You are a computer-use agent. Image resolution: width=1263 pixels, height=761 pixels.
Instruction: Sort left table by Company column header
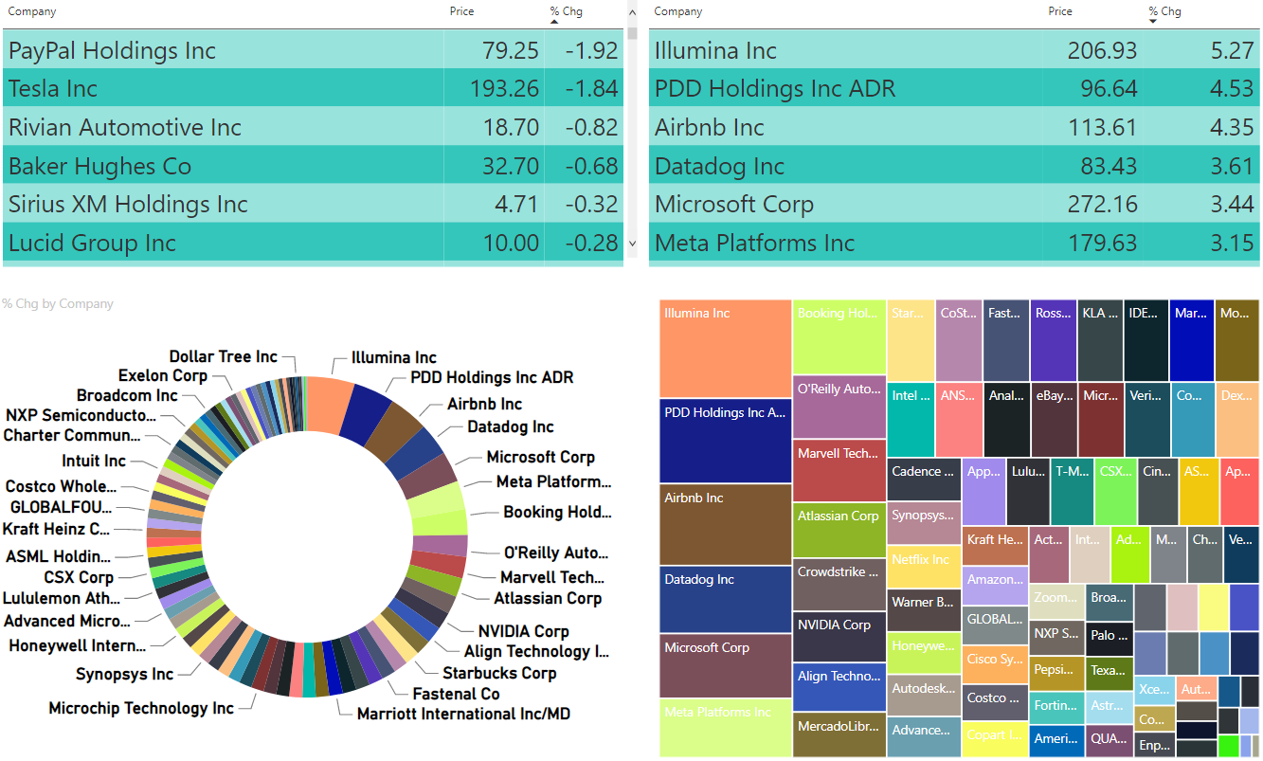(31, 11)
